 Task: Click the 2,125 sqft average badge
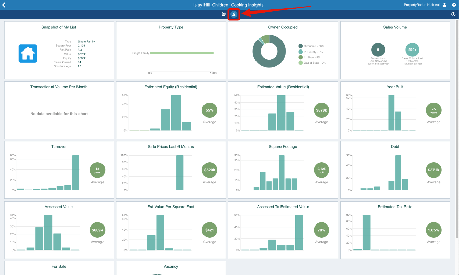click(x=321, y=170)
